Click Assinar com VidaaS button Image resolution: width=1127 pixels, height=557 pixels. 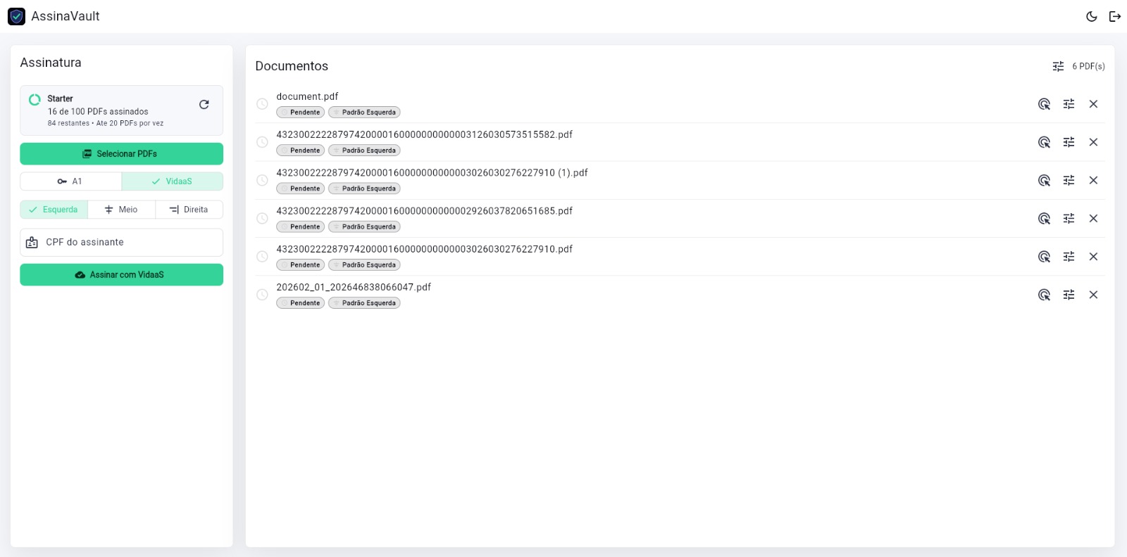[122, 275]
